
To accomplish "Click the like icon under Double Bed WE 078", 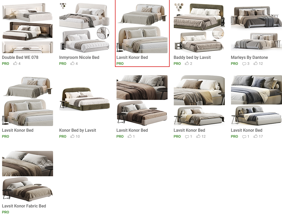I will point(15,63).
